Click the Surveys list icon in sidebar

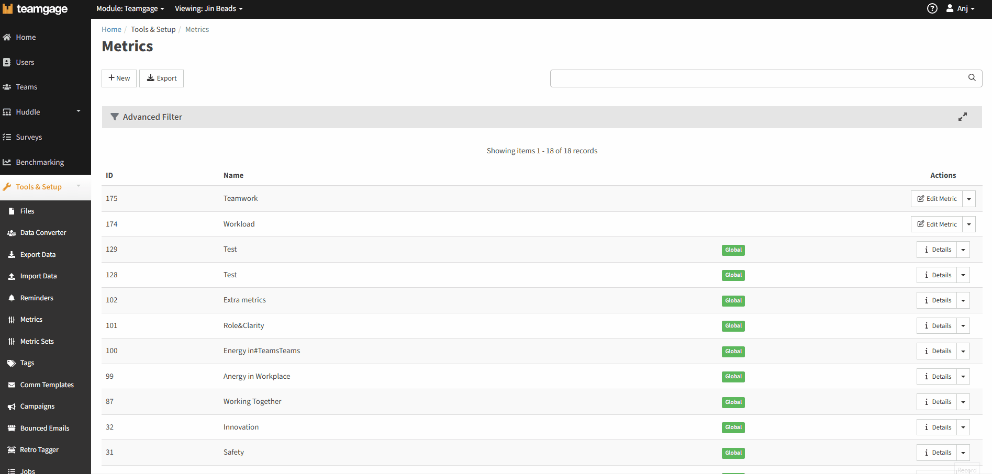[7, 137]
